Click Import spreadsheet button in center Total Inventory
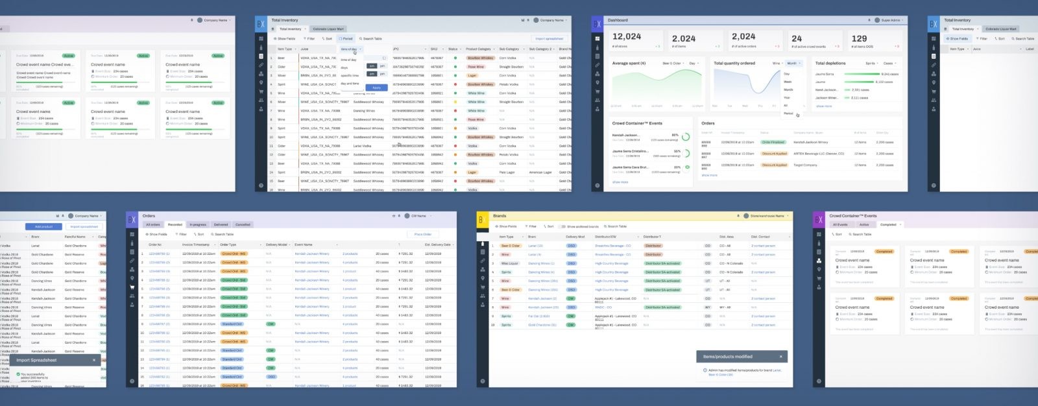 549,38
